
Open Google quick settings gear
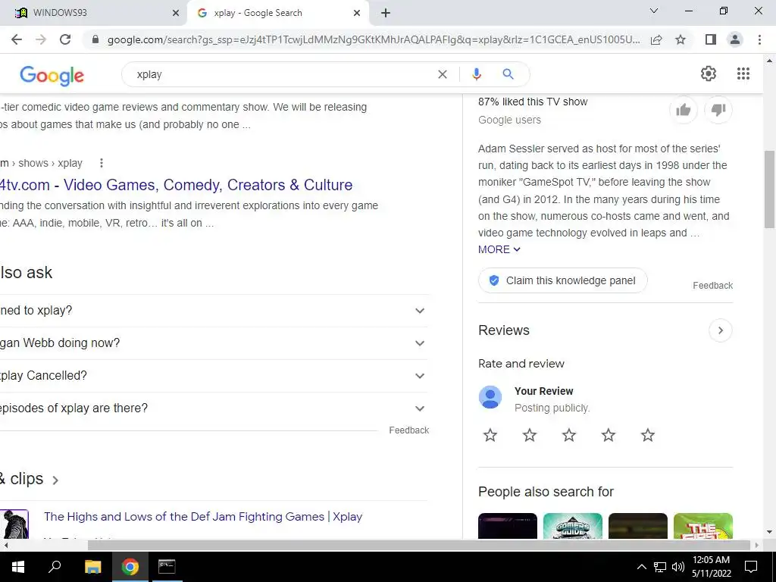point(709,74)
